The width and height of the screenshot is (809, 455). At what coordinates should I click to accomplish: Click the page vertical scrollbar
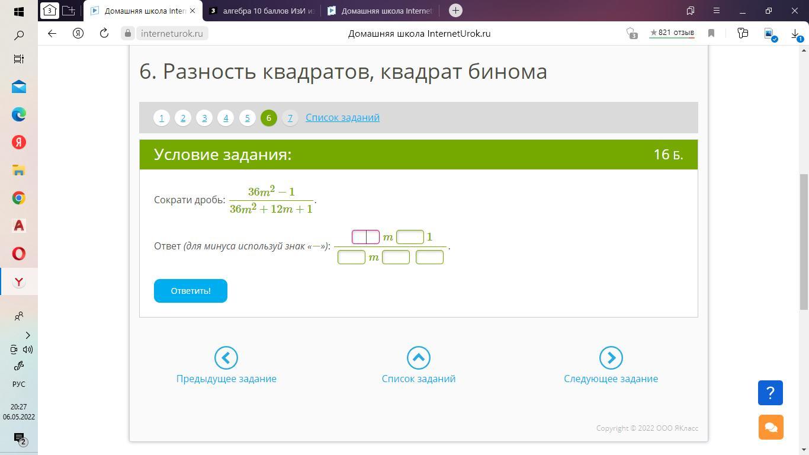(x=804, y=242)
